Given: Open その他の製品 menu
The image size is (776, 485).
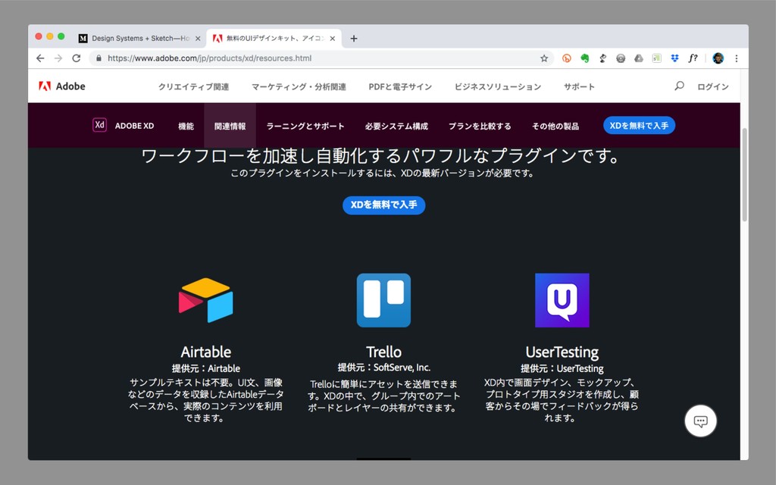Looking at the screenshot, I should click(x=555, y=127).
